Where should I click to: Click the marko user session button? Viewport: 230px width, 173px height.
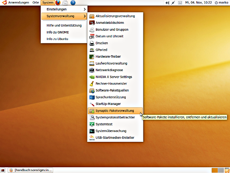(x=222, y=3)
